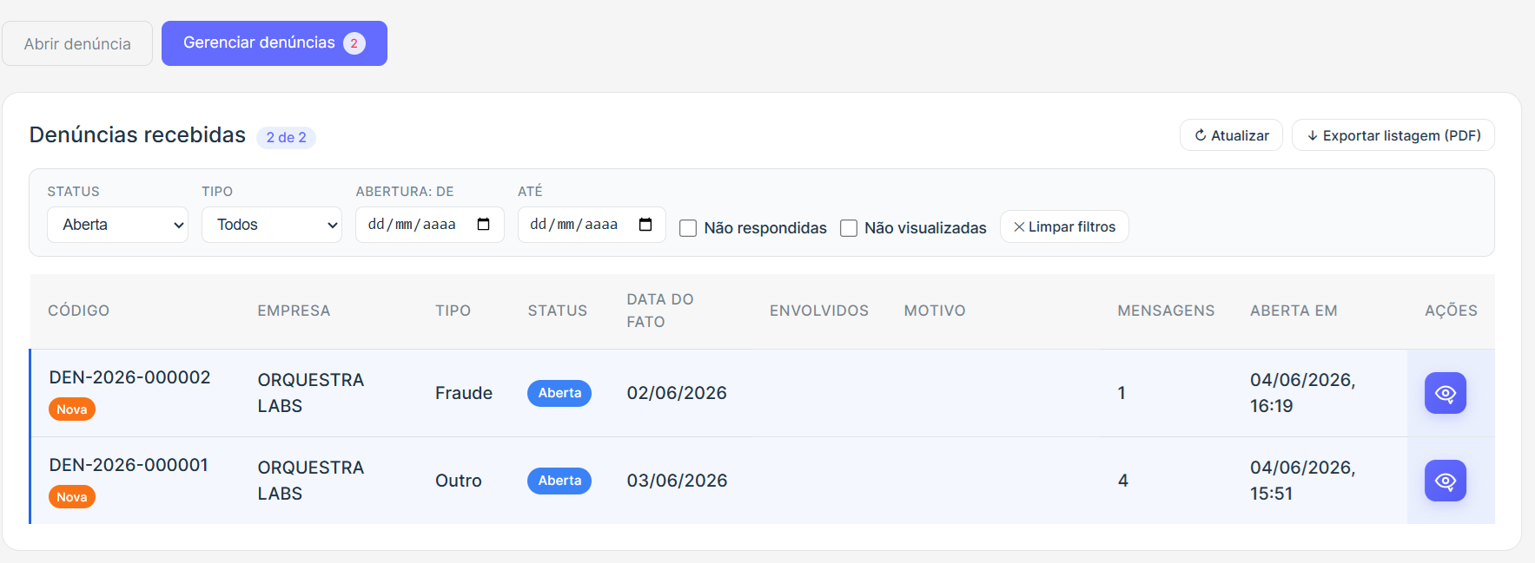The image size is (1535, 563).
Task: Click the Ações column header
Action: (1451, 311)
